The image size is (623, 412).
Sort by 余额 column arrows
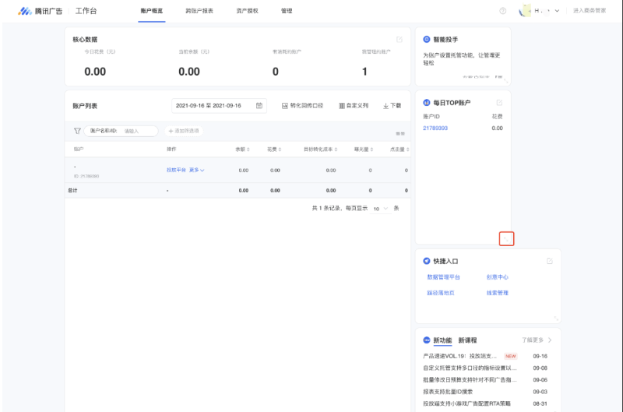pos(248,150)
